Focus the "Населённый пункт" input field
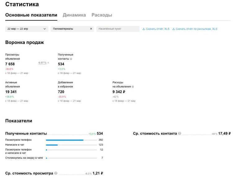Viewport: 248px width, 185px height. [x=118, y=29]
